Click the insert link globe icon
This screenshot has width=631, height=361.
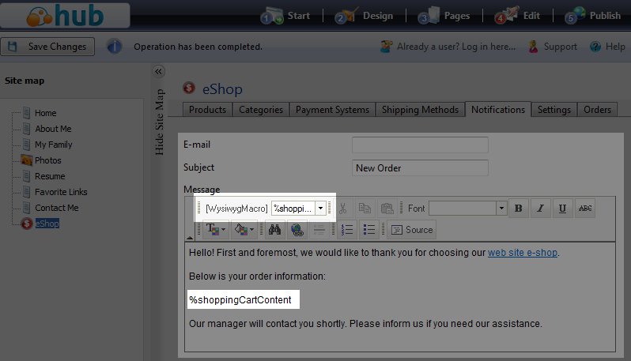pyautogui.click(x=297, y=230)
